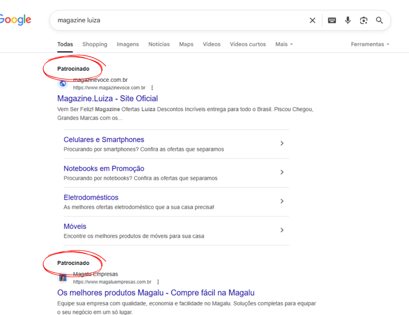Switch to the Shopping tab
Image resolution: width=409 pixels, height=315 pixels.
coord(95,44)
